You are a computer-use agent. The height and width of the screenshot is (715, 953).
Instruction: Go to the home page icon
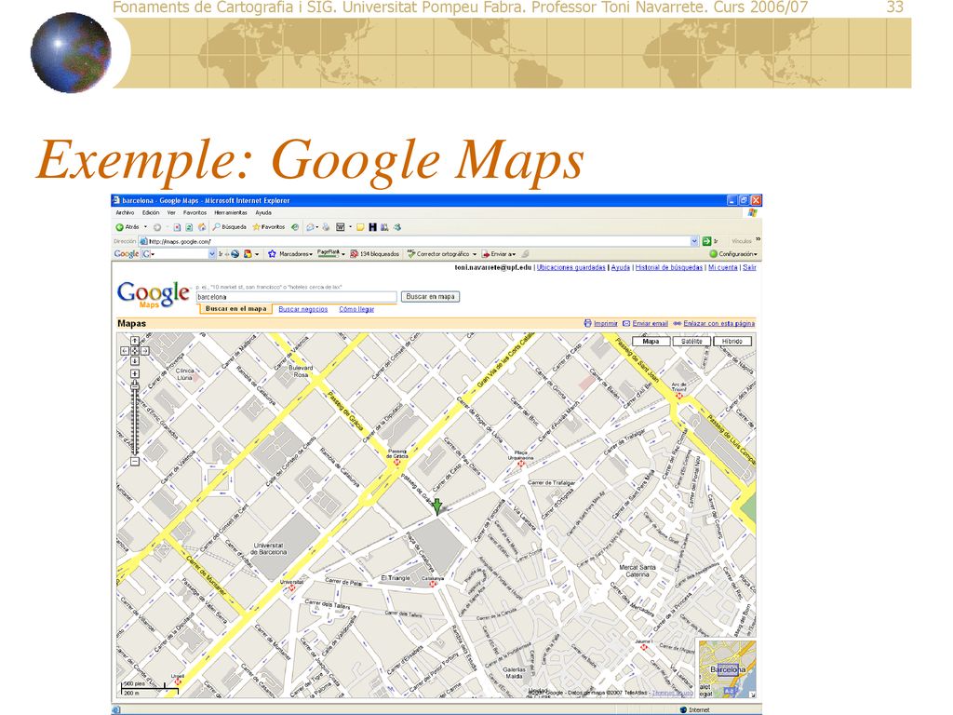coord(201,227)
